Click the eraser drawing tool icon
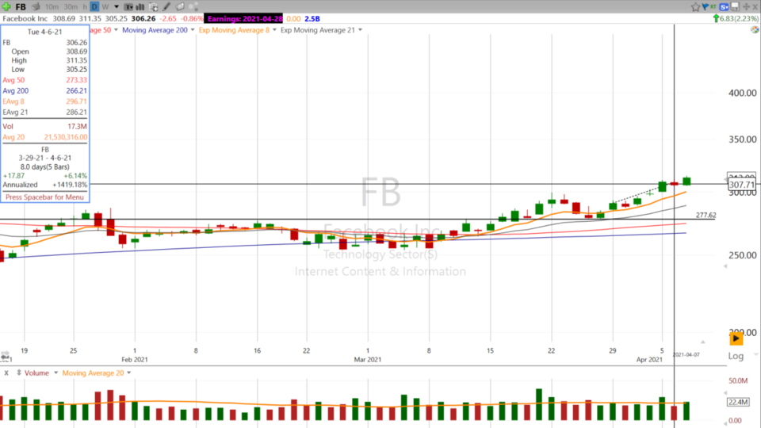Screen dimensions: 761x428 tap(180, 7)
